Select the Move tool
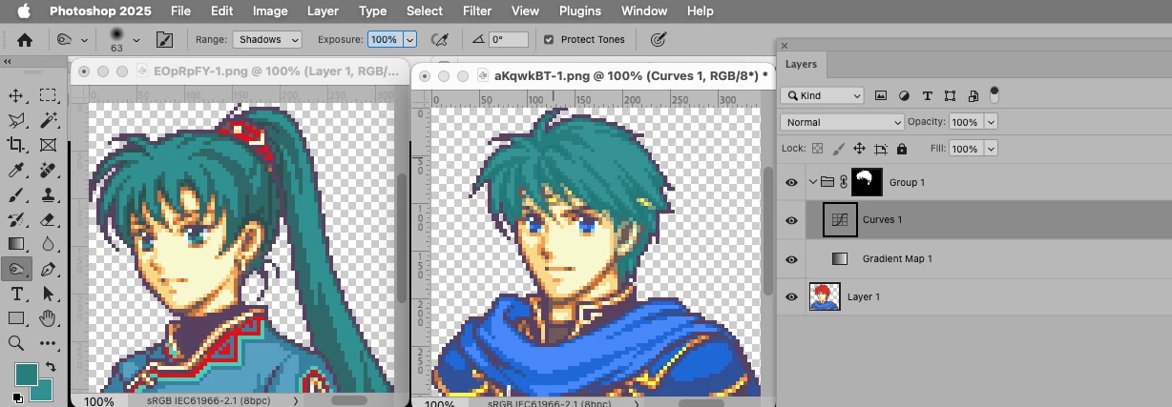This screenshot has width=1172, height=407. [x=16, y=95]
